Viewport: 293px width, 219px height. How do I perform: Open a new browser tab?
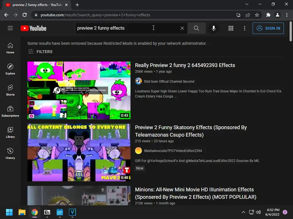[x=77, y=5]
